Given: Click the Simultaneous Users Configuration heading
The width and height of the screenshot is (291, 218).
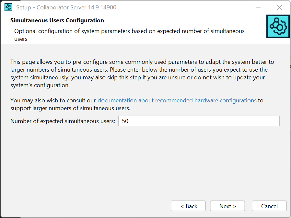Looking at the screenshot, I should [x=57, y=20].
